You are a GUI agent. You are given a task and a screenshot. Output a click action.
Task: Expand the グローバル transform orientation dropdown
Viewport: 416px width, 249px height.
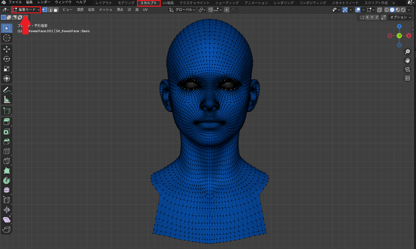tap(182, 10)
